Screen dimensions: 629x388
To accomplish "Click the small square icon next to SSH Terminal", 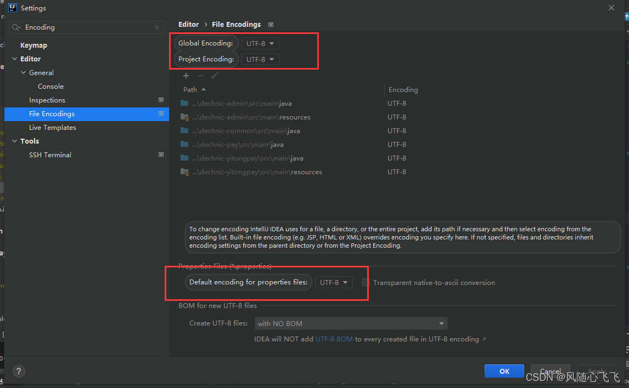I will point(161,155).
